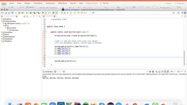Open the Transitions tab in PowerPoint
Viewport: 187px width, 105px height.
coord(38,3)
